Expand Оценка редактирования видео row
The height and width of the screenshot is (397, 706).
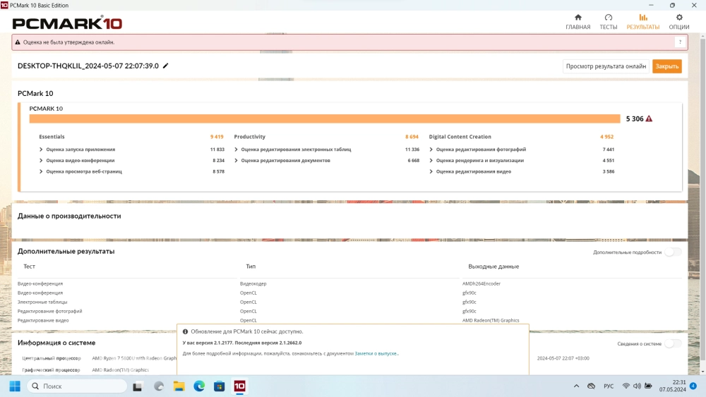click(431, 171)
